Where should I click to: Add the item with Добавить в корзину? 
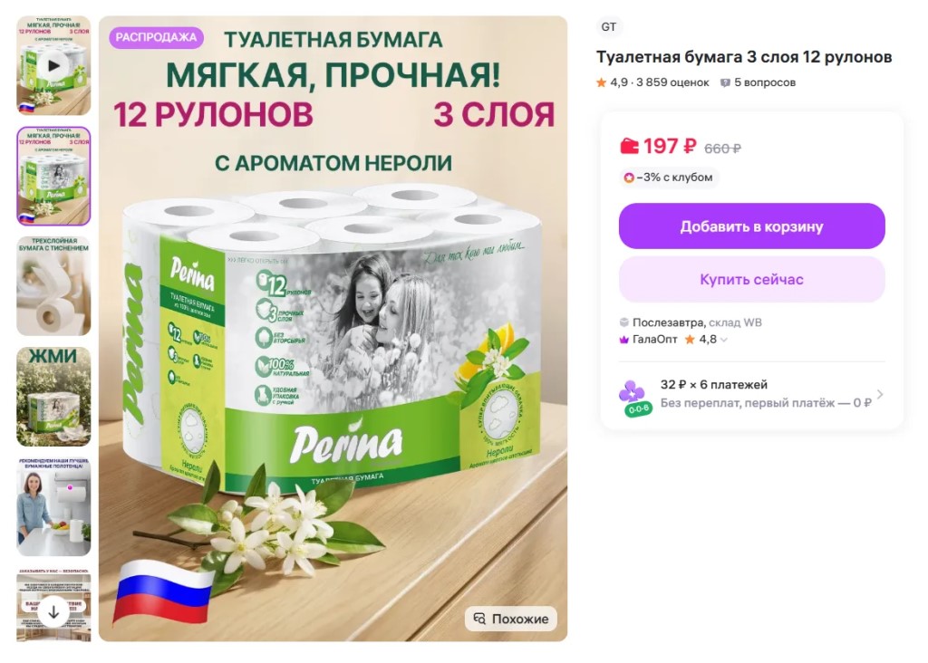pos(751,226)
